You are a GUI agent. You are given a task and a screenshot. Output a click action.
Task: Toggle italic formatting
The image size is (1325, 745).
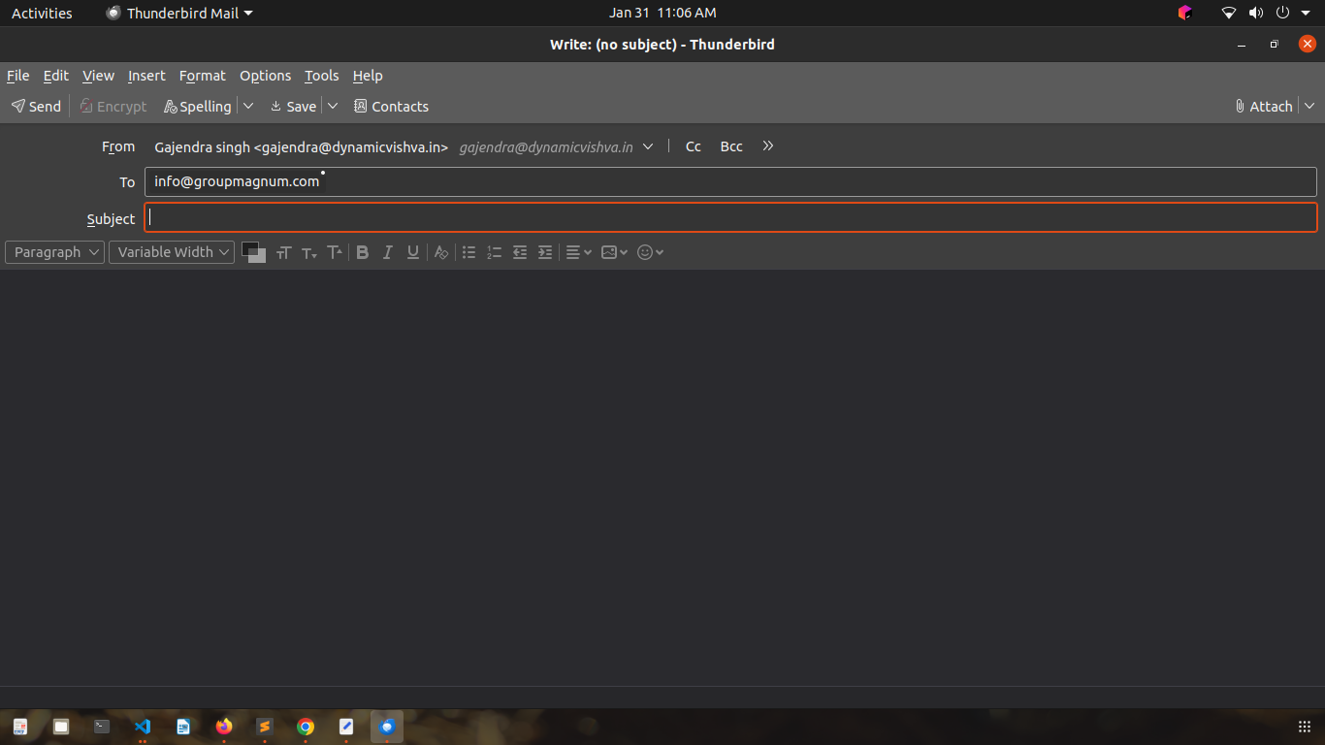pos(388,252)
